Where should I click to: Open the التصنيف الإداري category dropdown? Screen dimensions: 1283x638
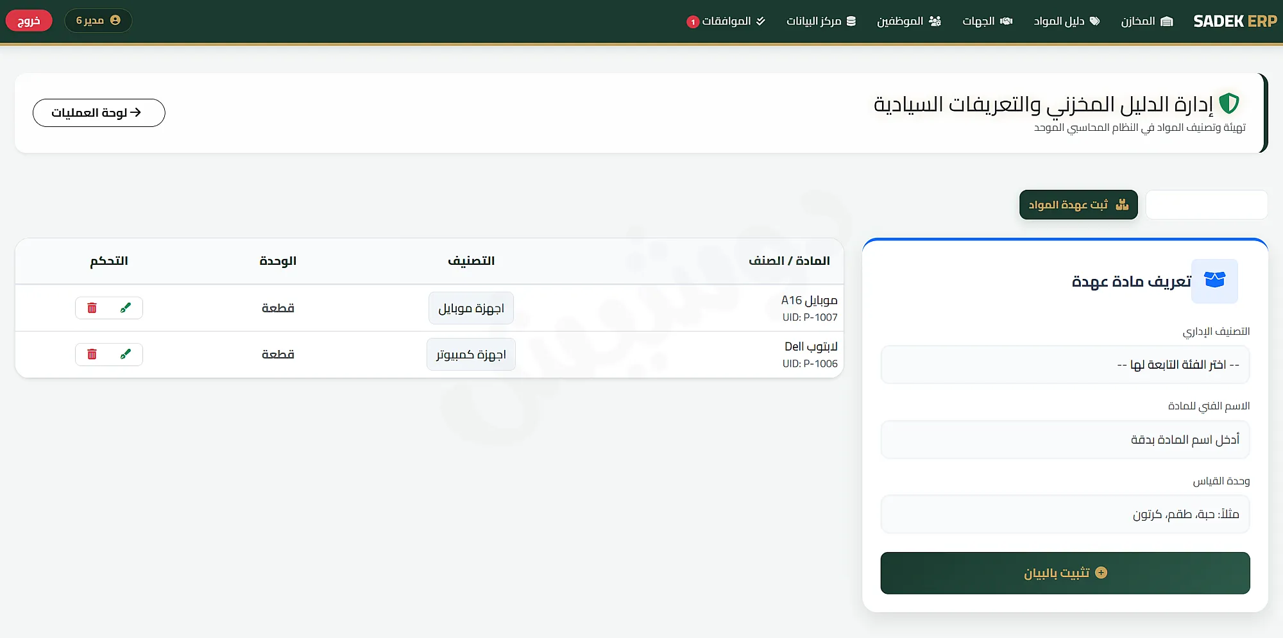click(1065, 365)
